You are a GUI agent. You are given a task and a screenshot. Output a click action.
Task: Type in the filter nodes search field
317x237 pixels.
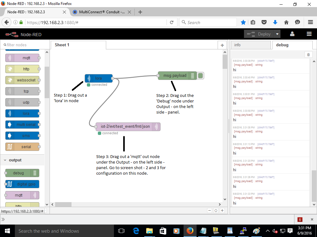(25, 45)
